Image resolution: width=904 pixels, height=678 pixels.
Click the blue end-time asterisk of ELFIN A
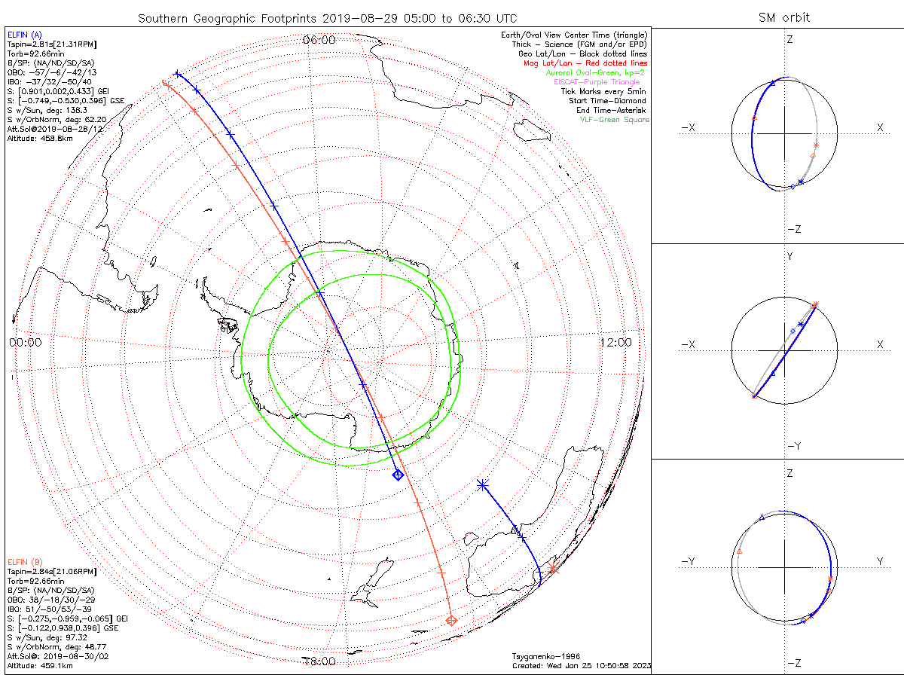coord(482,484)
